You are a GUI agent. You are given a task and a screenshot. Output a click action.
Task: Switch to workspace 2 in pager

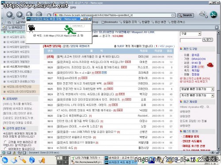click(65, 158)
